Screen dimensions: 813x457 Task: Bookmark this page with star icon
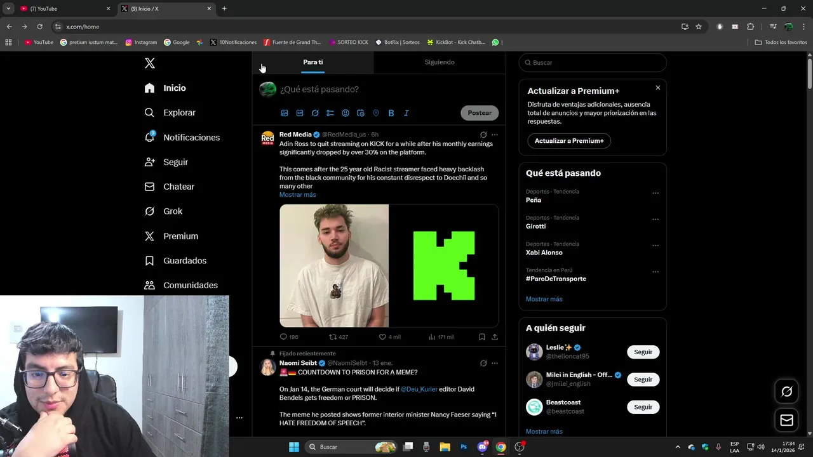pyautogui.click(x=699, y=27)
